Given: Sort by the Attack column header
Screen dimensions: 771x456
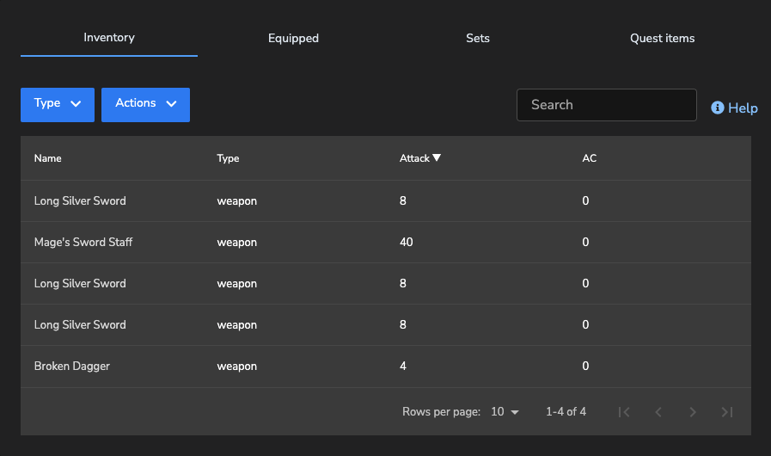Looking at the screenshot, I should pos(414,158).
